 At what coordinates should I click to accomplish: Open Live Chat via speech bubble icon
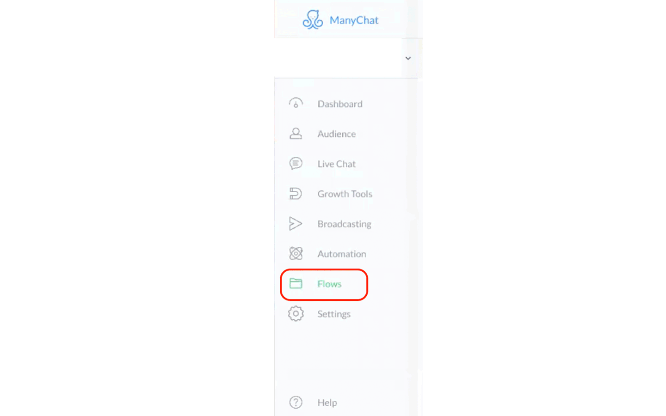296,164
